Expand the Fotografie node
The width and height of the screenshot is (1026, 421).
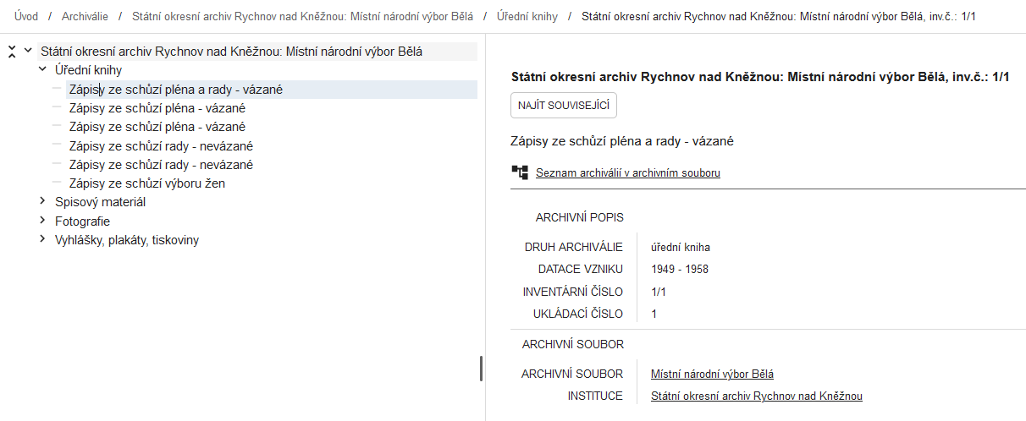click(x=42, y=221)
